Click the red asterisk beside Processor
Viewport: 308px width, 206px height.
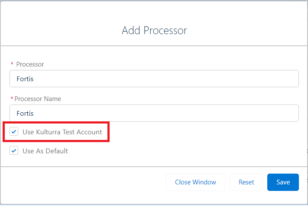pyautogui.click(x=12, y=64)
